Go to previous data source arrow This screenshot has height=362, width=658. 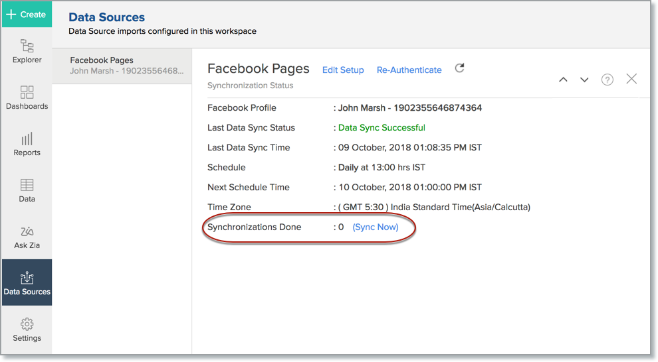[x=563, y=79]
